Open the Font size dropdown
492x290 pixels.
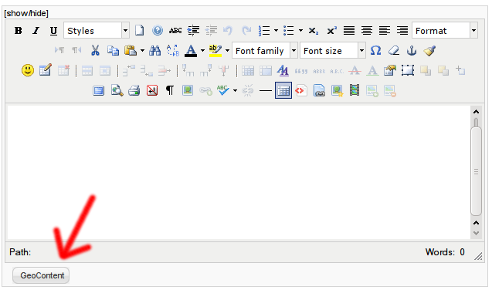click(x=333, y=50)
